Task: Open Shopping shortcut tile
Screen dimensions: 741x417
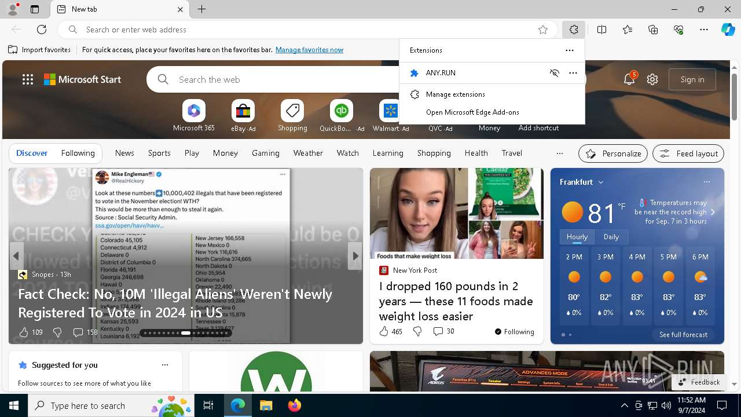Action: [x=292, y=116]
